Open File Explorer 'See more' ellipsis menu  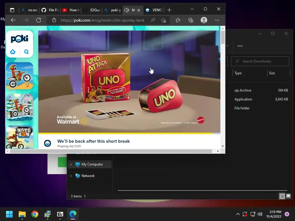240,46
